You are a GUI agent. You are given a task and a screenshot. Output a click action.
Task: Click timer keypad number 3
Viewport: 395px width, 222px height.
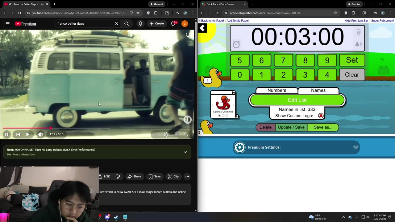305,75
